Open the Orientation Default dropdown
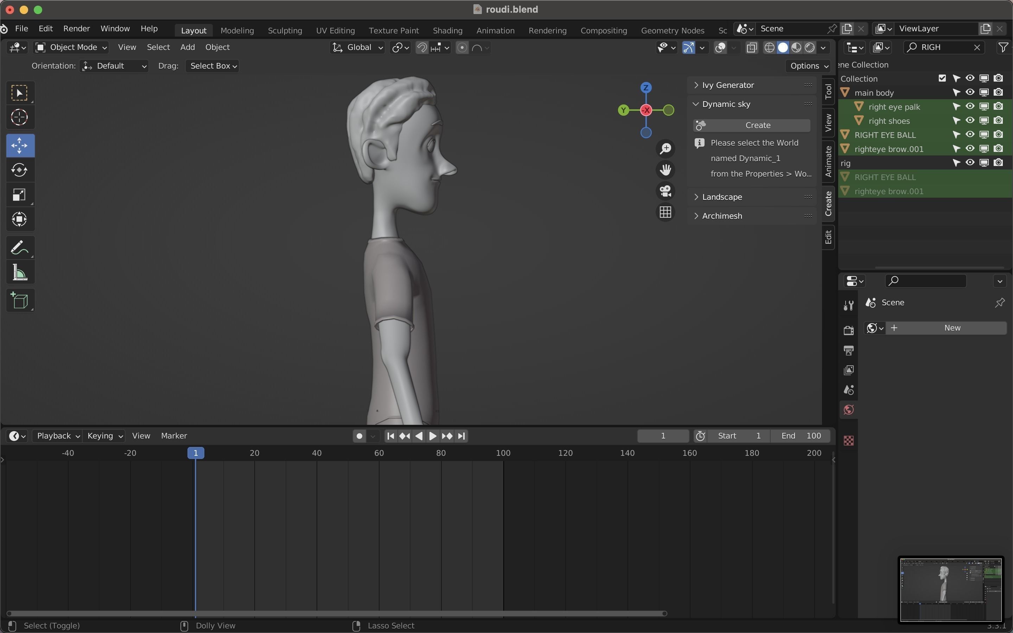 pos(114,66)
